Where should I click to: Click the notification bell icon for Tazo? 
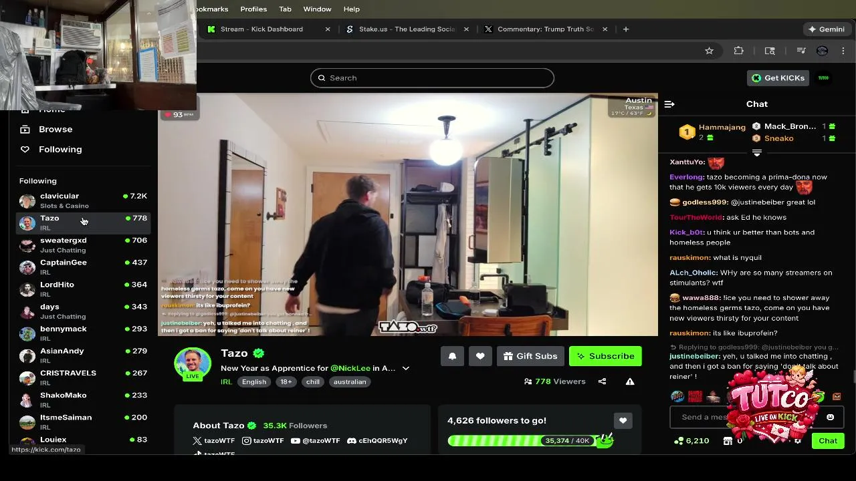pyautogui.click(x=452, y=356)
